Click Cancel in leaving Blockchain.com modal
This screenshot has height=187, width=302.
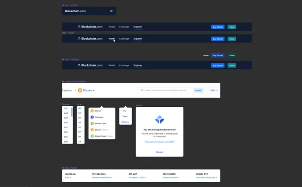(159, 152)
